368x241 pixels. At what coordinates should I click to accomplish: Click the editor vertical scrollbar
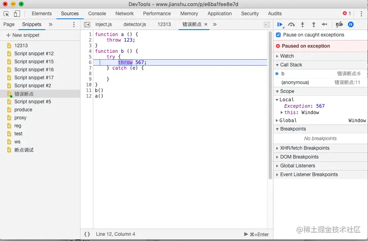tap(270, 105)
